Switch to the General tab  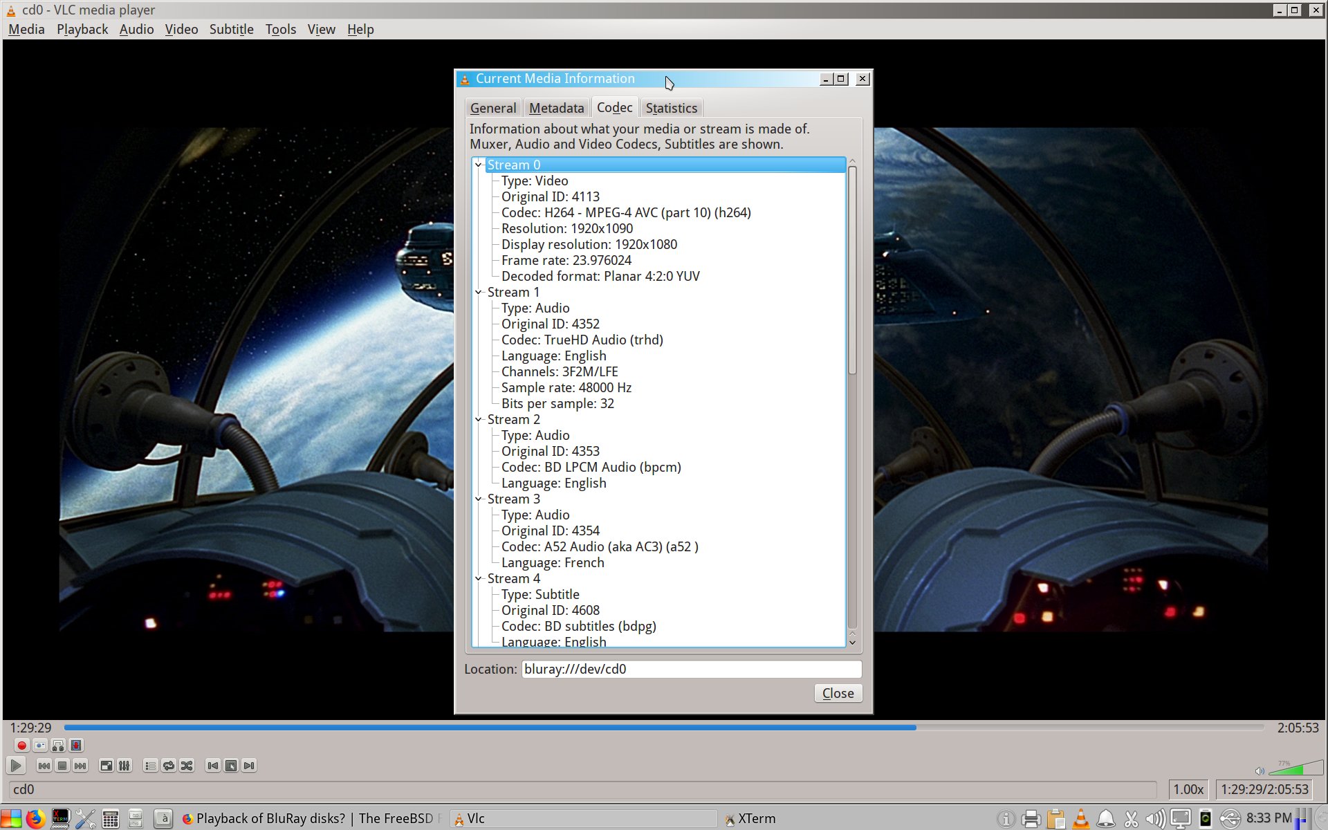(x=492, y=107)
